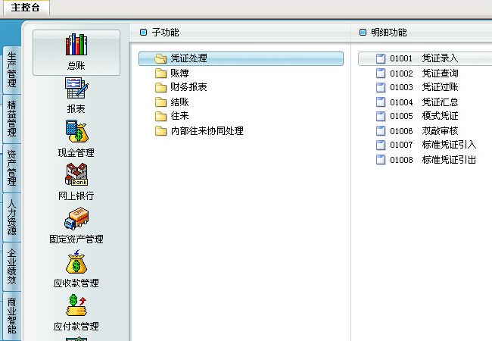
Task: Open the 资产管理 side tab
Action: coord(12,168)
